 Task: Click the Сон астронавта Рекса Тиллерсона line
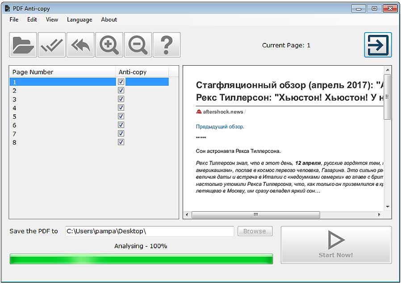238,151
